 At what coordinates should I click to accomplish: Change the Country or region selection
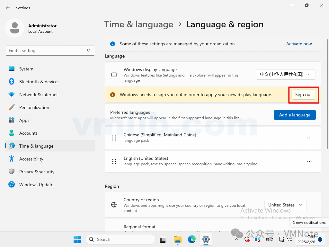tap(285, 205)
